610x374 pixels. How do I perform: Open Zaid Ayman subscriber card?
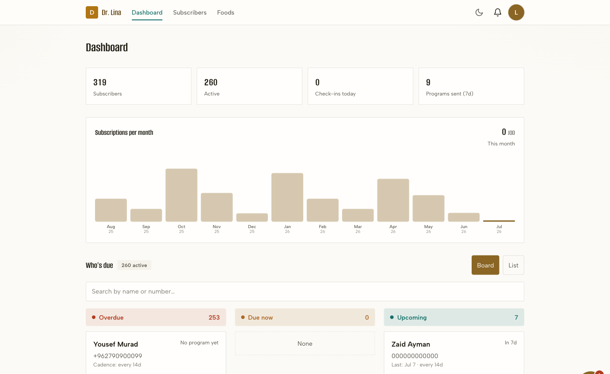click(454, 353)
